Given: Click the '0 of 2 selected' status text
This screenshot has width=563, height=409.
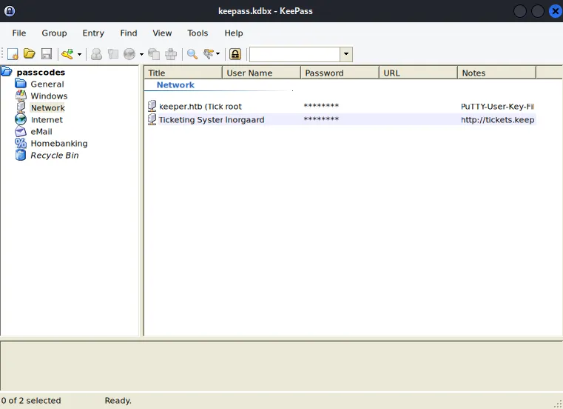Looking at the screenshot, I should point(31,401).
